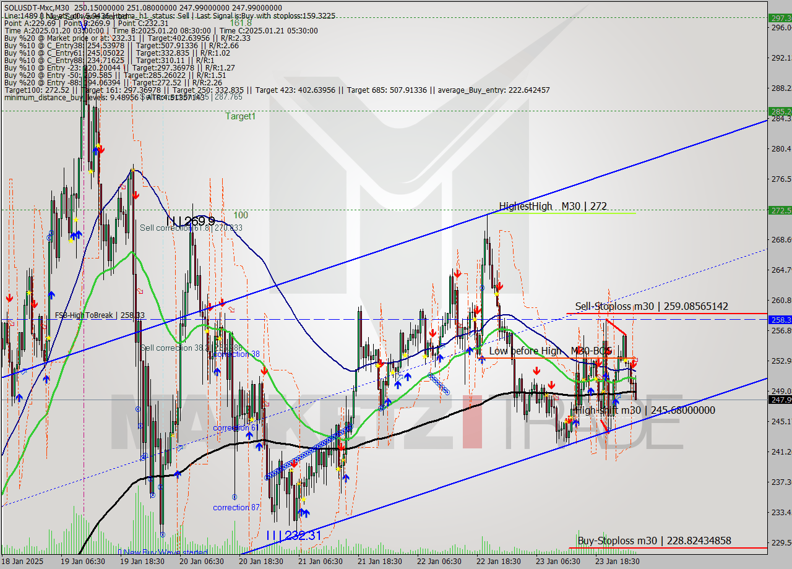Select the Buy %10 @ C_Entry38 line
This screenshot has width=792, height=569.
tap(121, 45)
